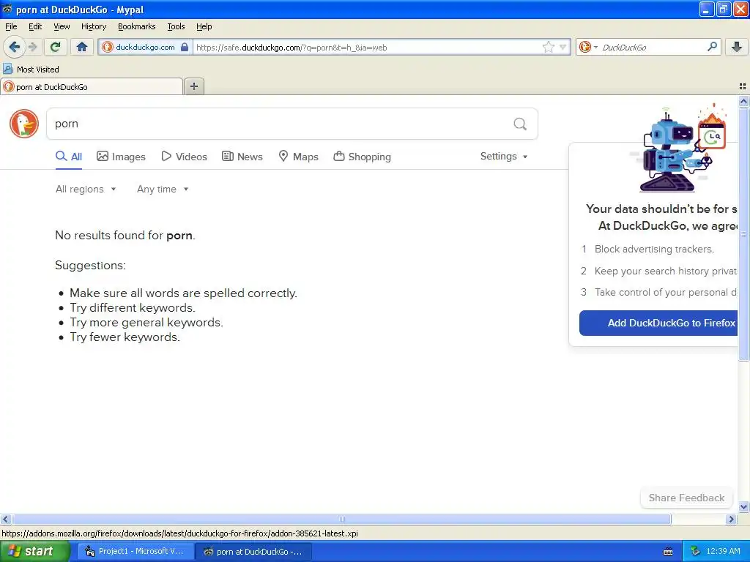This screenshot has width=750, height=562.
Task: Click 'Block advertising trackers.' text
Action: click(654, 249)
